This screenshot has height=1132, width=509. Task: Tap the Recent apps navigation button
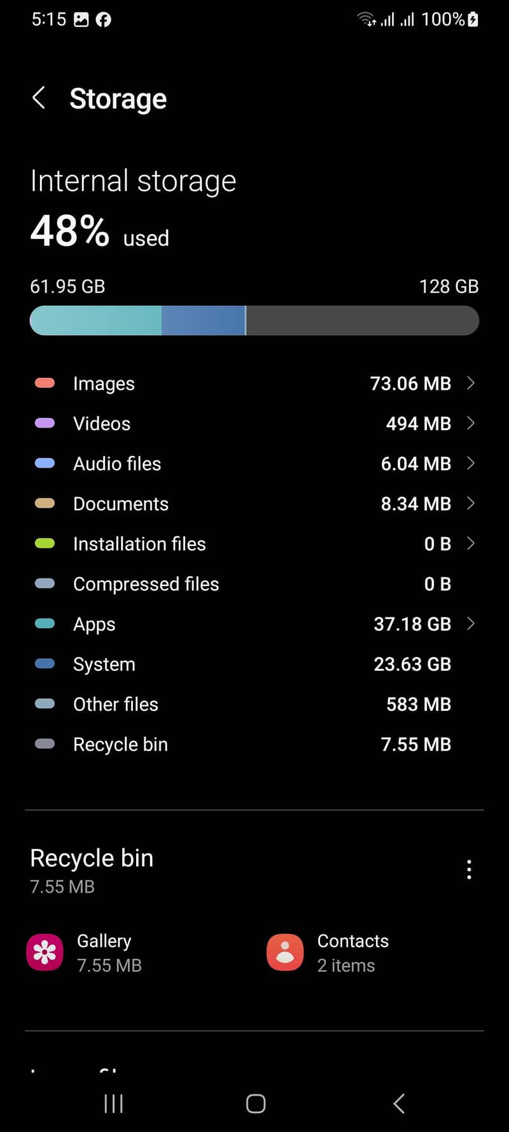coord(113,1103)
